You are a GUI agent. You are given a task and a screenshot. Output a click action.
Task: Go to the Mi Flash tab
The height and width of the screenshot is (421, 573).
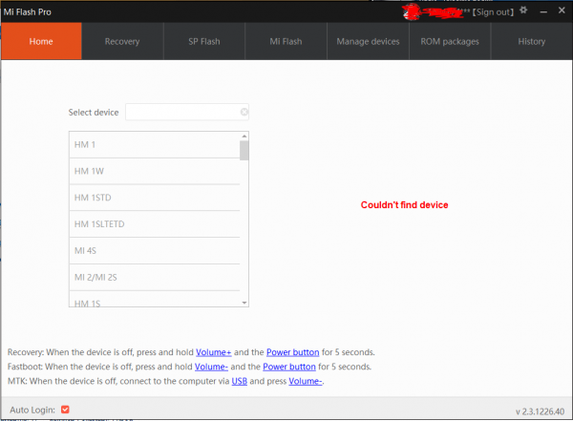[286, 41]
